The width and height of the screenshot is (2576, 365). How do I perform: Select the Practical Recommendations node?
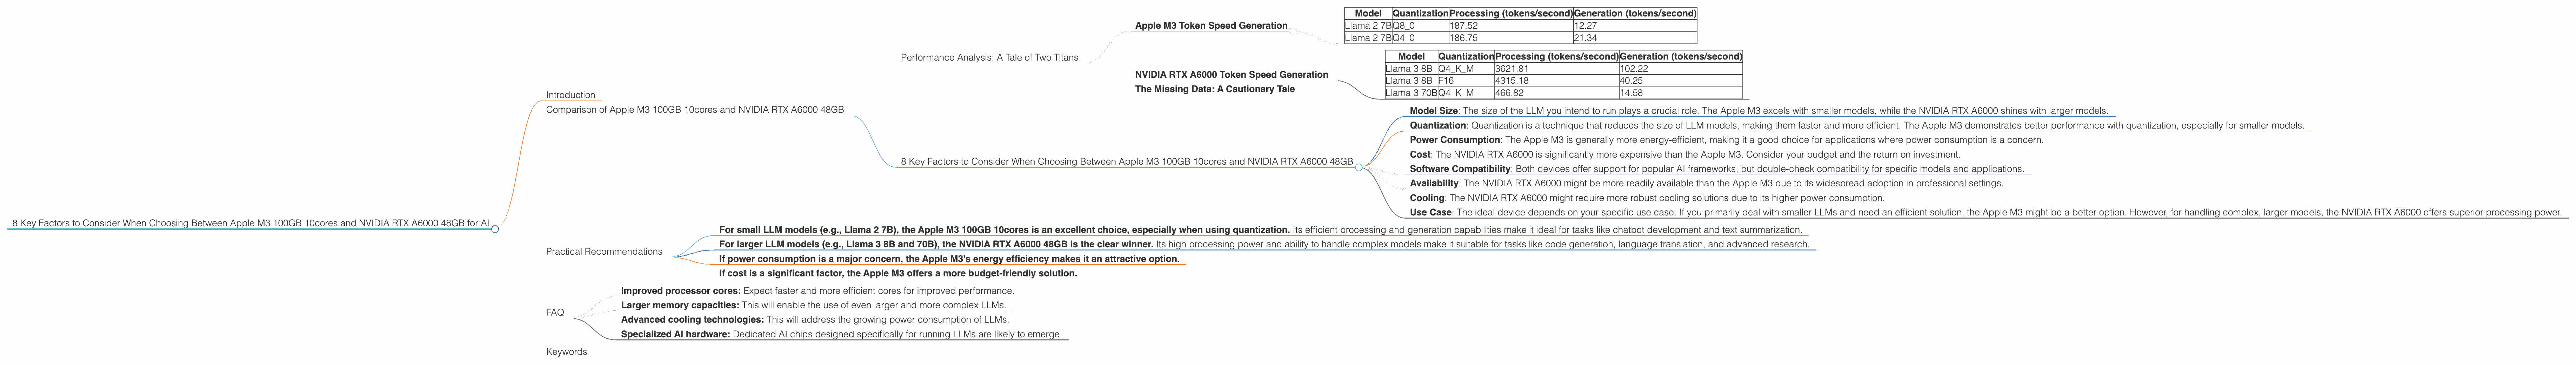click(604, 251)
